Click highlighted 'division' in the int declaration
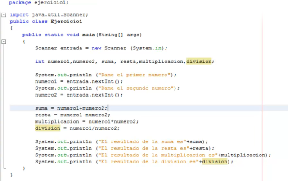Image resolution: width=288 pixels, height=181 pixels. tap(199, 62)
